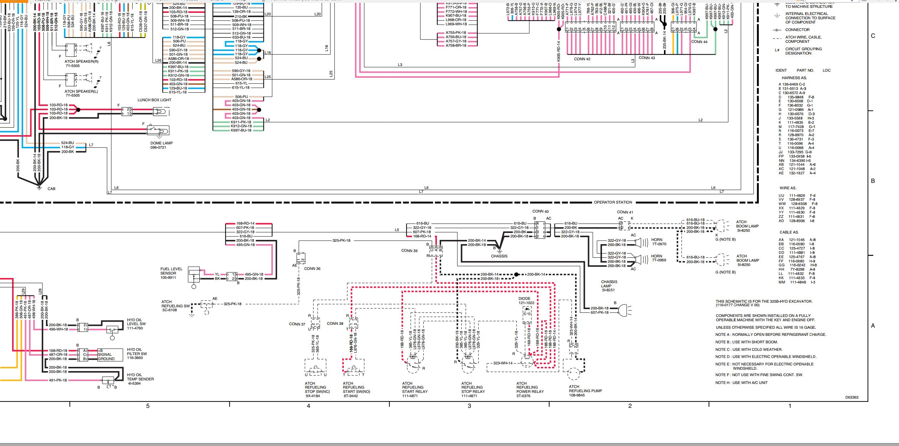This screenshot has height=446, width=899.
Task: Select ATCH REFUELING START SW(NO) label
Action: pyautogui.click(x=357, y=389)
